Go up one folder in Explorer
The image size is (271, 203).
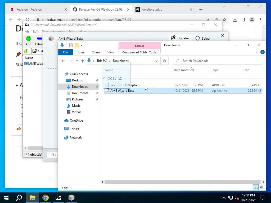pyautogui.click(x=83, y=61)
